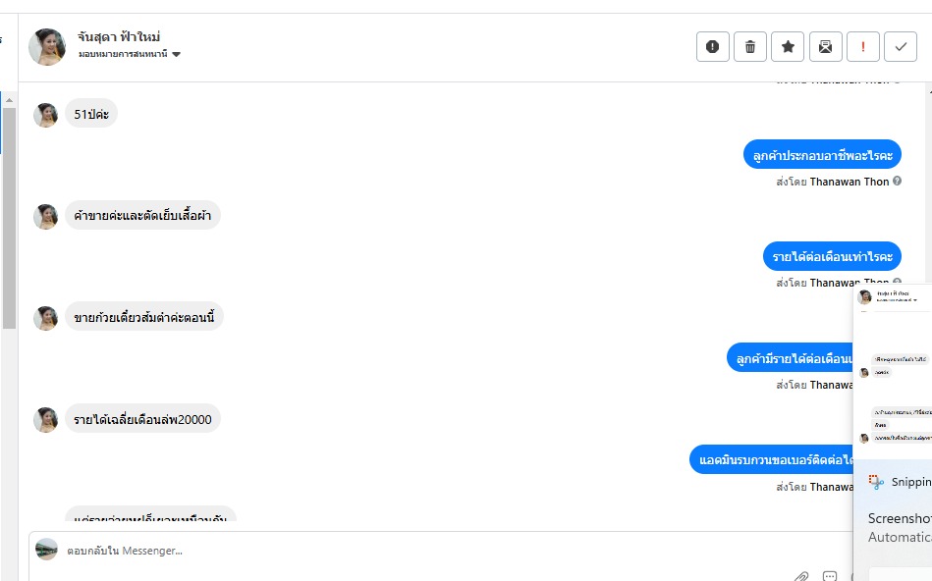Click the left panel scroll-up arrow
932x581 pixels.
(9, 100)
